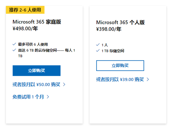The height and width of the screenshot is (127, 170).
Task: Click the ¥498.00/年 price text
Action: (25, 28)
